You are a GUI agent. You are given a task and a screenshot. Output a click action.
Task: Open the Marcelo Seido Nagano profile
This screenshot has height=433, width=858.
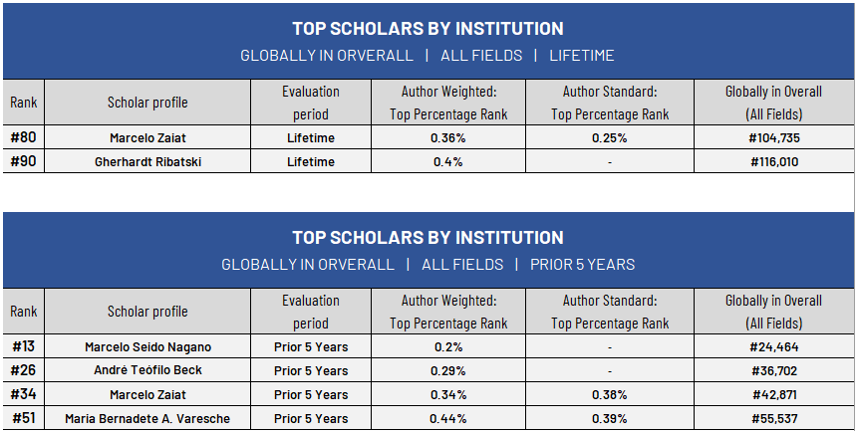(147, 346)
